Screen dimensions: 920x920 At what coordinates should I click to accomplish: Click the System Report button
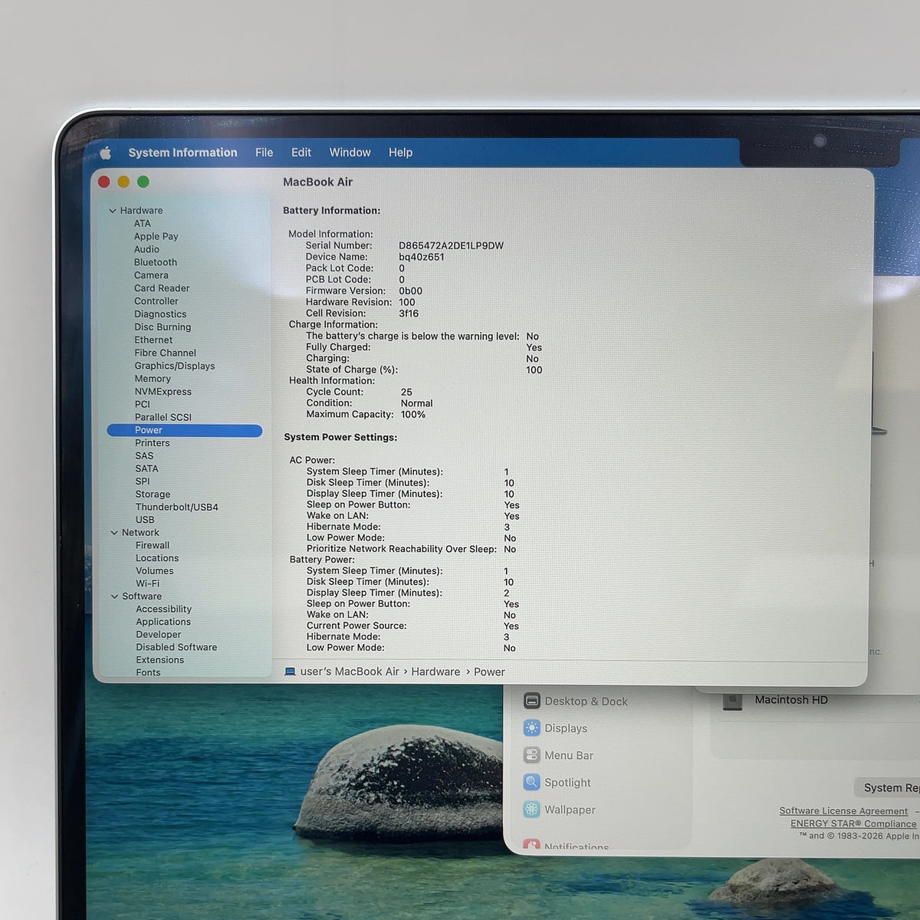click(887, 787)
